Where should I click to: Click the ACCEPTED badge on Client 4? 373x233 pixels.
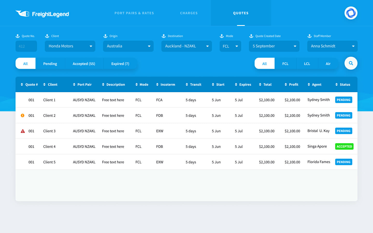[344, 146]
